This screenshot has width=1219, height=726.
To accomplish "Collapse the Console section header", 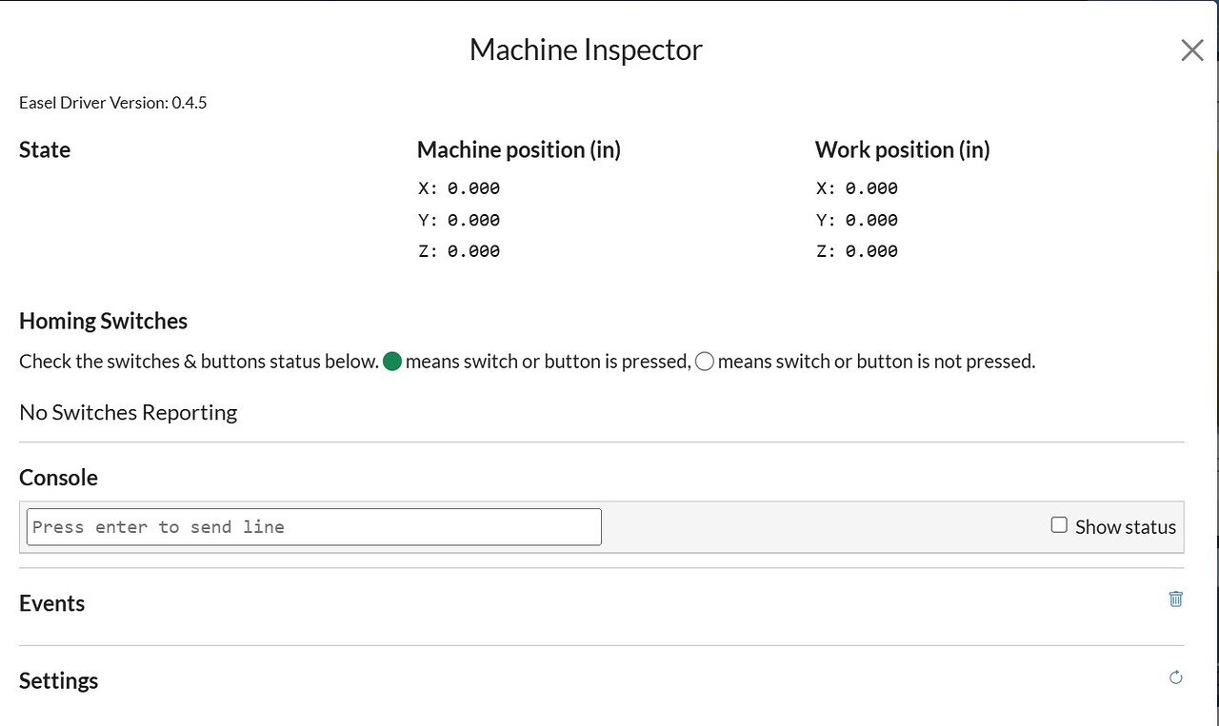I will coord(58,477).
